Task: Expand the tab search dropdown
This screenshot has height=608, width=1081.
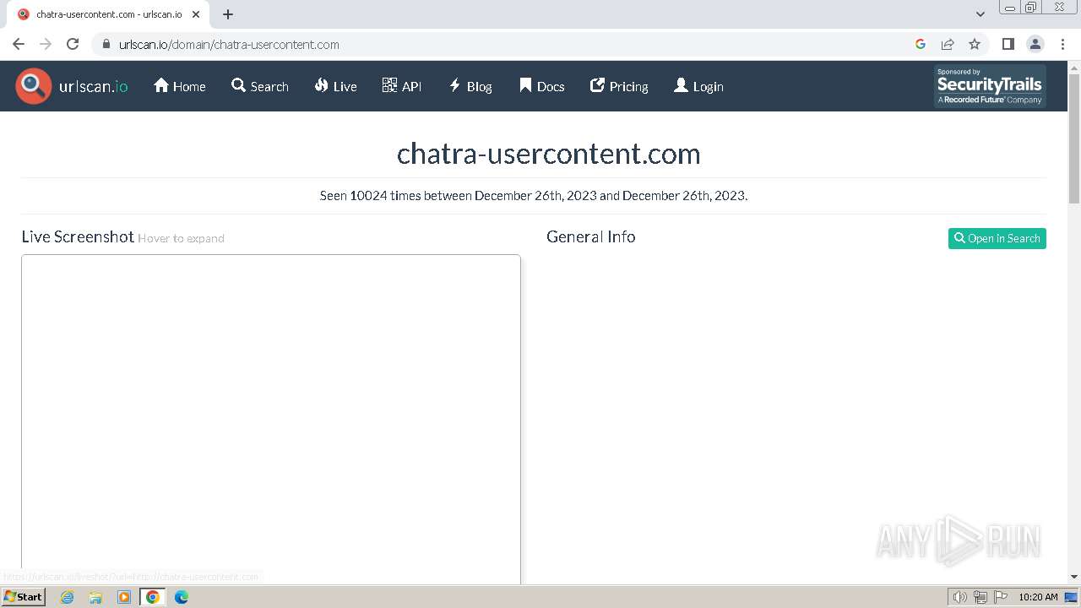Action: pos(981,14)
